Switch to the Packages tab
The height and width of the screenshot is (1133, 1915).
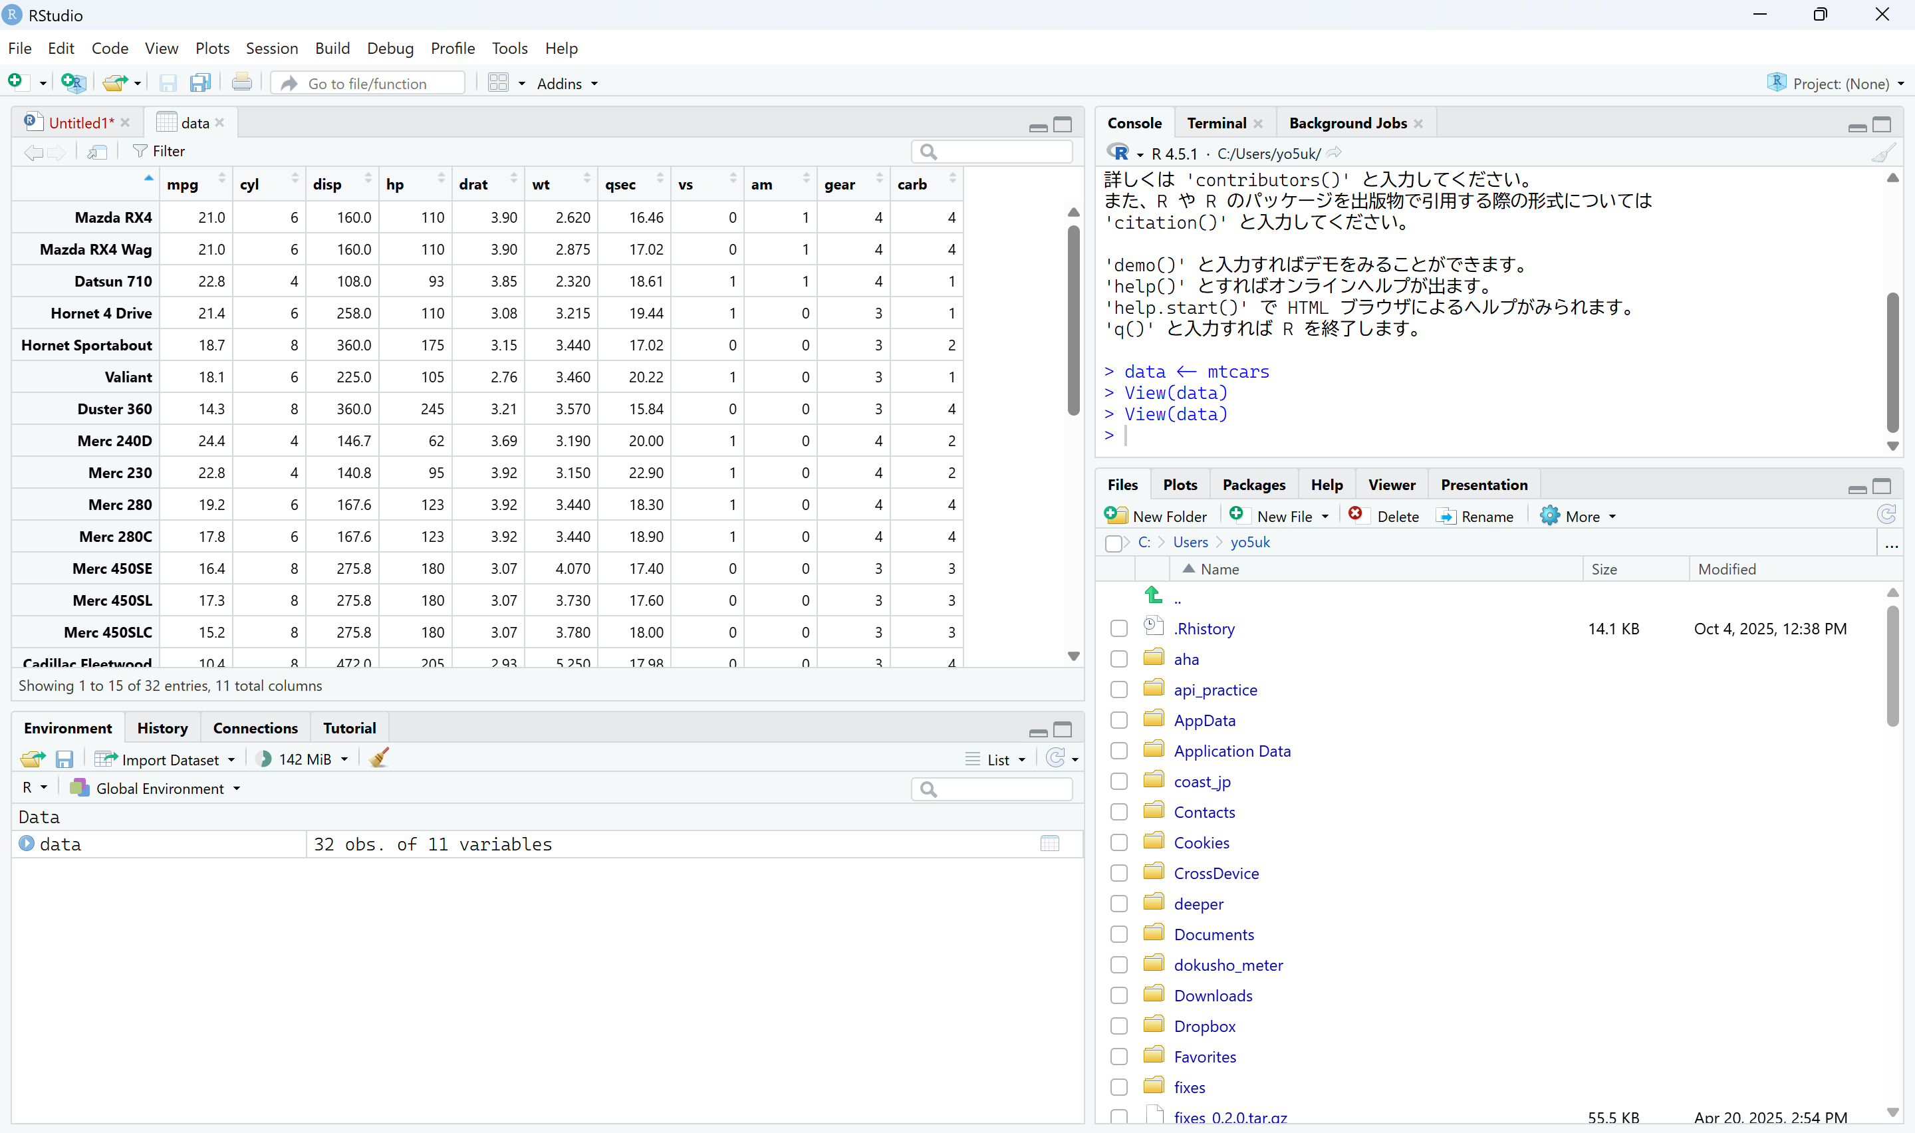point(1253,485)
